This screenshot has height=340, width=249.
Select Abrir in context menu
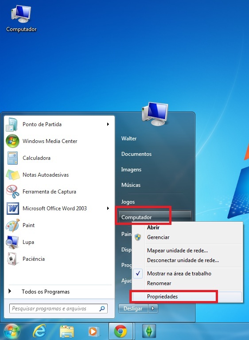pyautogui.click(x=153, y=228)
